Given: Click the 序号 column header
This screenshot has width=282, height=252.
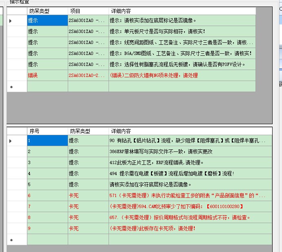Looking at the screenshot, I should point(47,131).
